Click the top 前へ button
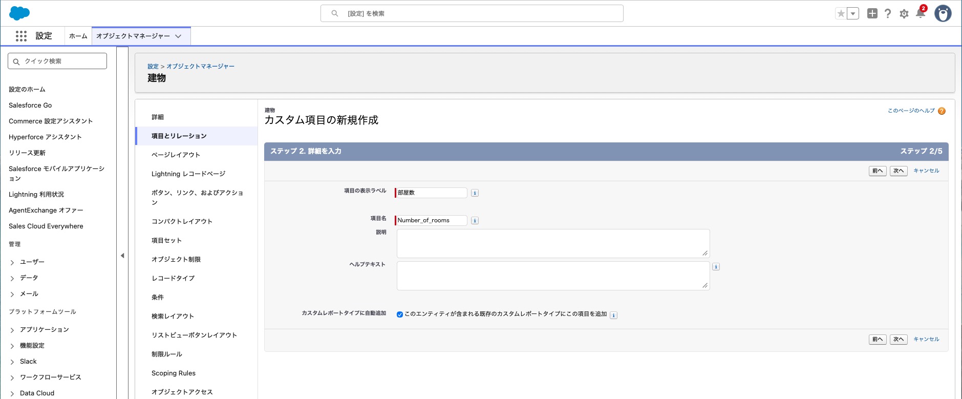The image size is (962, 399). pos(878,171)
